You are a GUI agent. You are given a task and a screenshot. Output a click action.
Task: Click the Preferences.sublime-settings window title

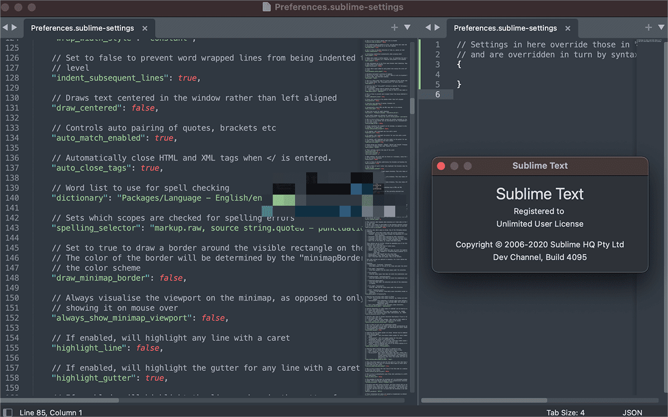coord(339,7)
